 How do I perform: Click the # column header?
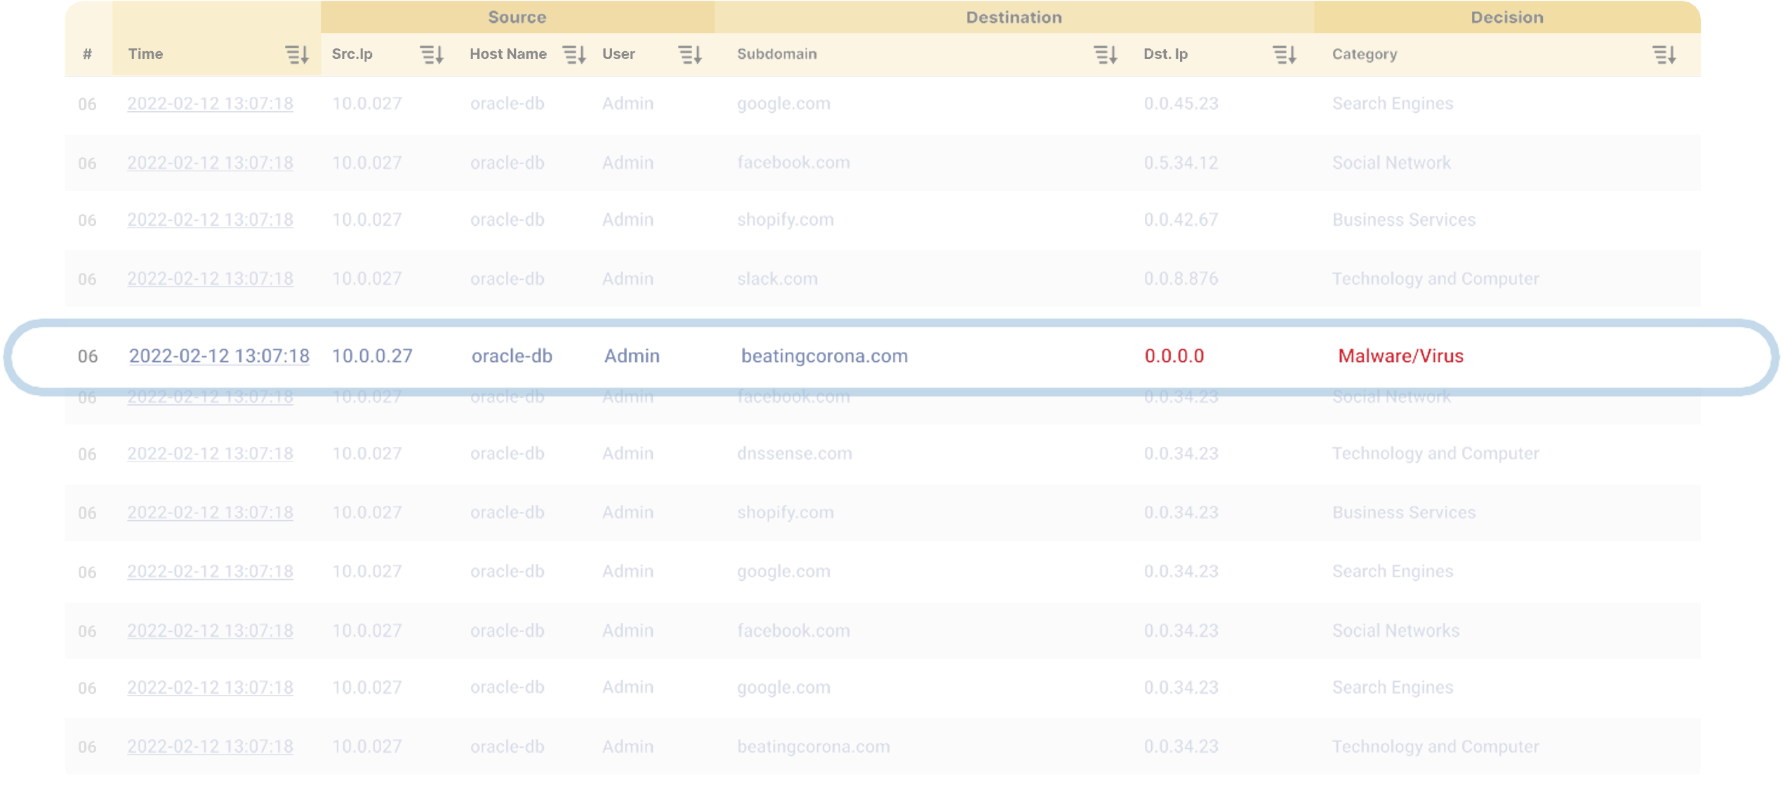(x=87, y=54)
